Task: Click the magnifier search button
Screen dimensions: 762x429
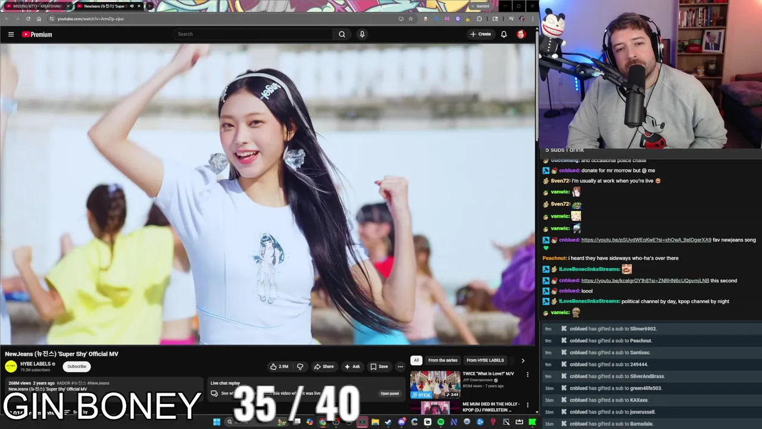Action: (342, 34)
